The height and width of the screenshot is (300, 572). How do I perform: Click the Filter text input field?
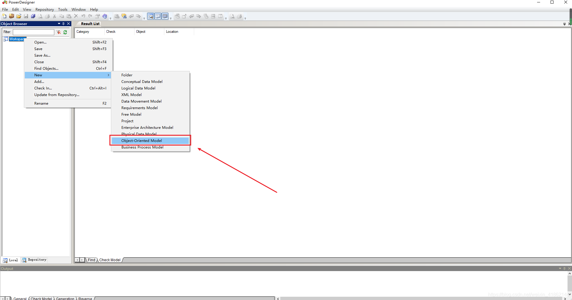click(x=33, y=32)
